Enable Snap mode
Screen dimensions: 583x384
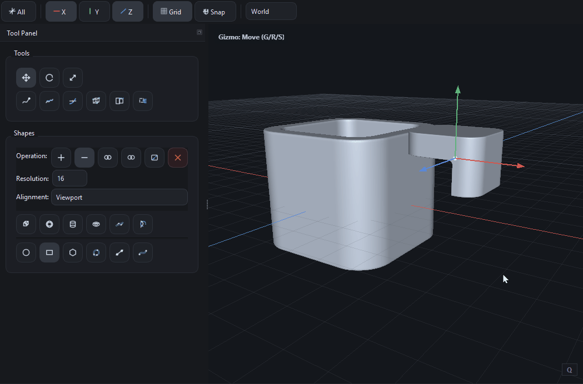(215, 11)
